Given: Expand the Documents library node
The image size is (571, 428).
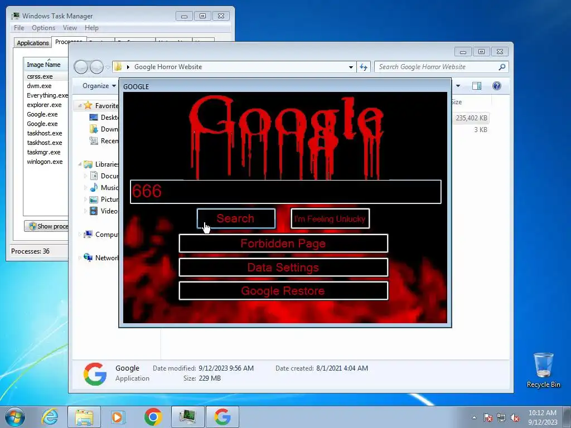Looking at the screenshot, I should [x=85, y=176].
